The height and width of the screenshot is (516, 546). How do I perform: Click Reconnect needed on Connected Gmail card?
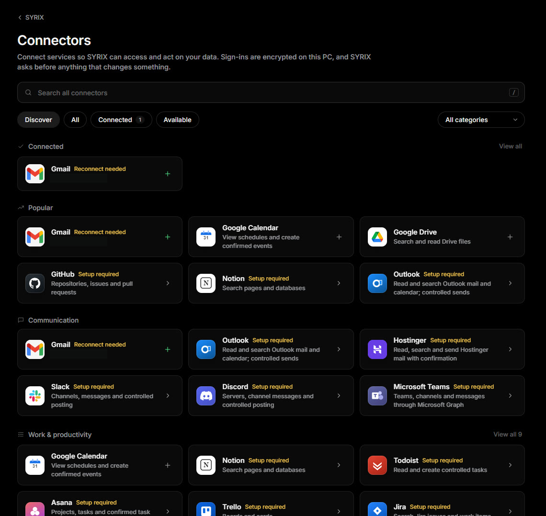100,169
